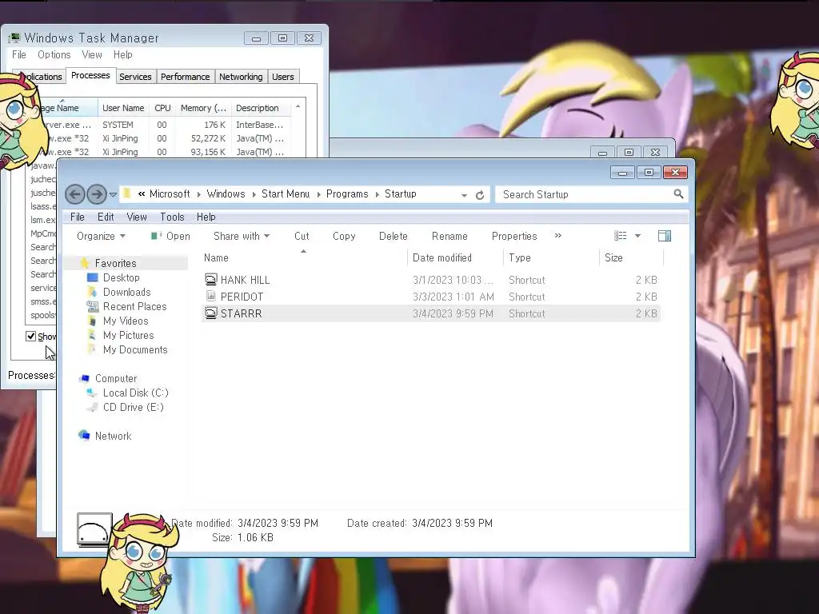This screenshot has height=614, width=819.
Task: Switch to Task Manager Users tab
Action: pos(282,77)
